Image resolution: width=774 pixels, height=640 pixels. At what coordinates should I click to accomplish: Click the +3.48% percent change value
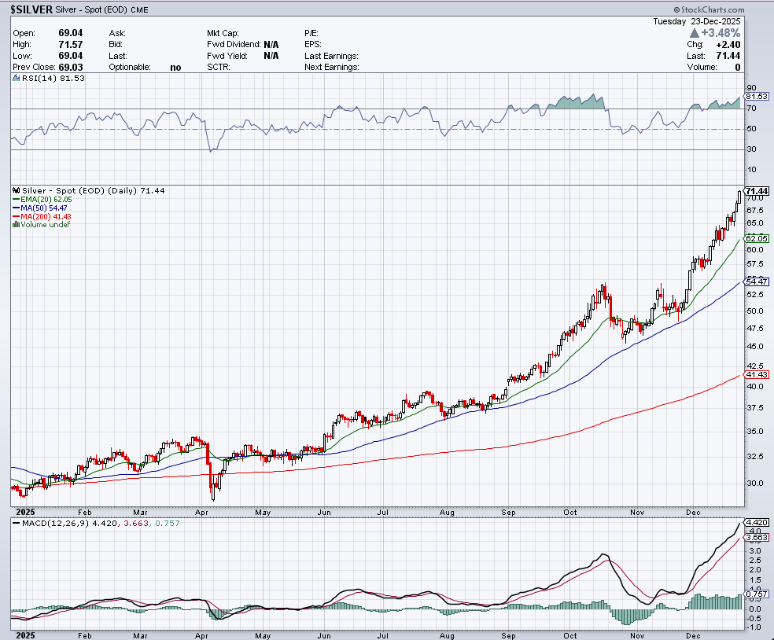tap(721, 33)
